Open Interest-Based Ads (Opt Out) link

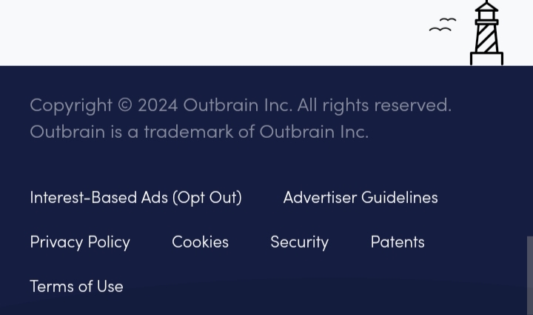pyautogui.click(x=136, y=198)
